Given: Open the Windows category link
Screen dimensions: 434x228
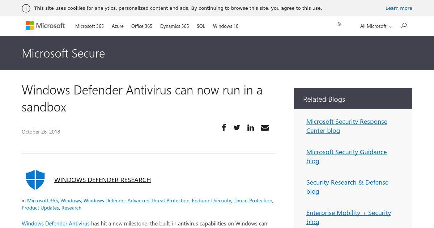Looking at the screenshot, I should (71, 200).
